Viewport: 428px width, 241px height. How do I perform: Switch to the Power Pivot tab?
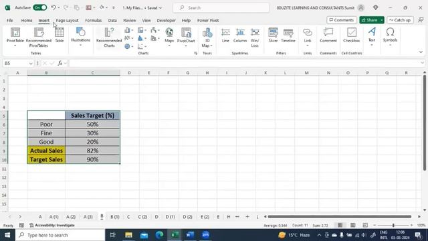pyautogui.click(x=208, y=20)
